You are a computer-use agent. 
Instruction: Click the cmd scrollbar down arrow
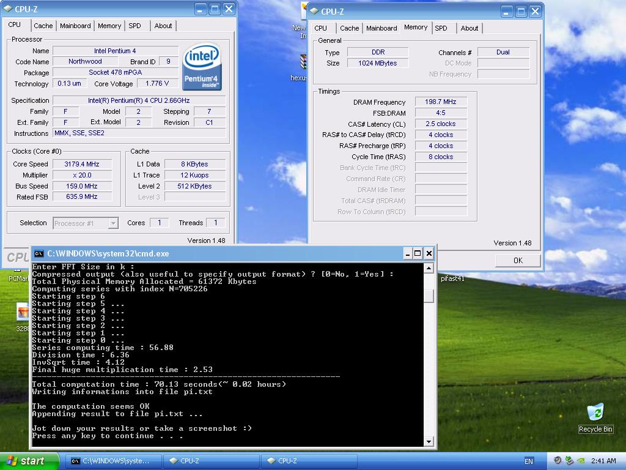[x=429, y=442]
